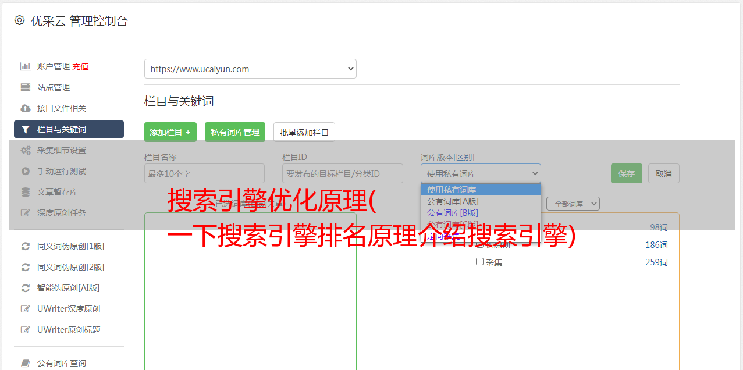Click the edit icon for UWriter原创标题
Viewport: 743px width, 370px height.
[x=26, y=330]
